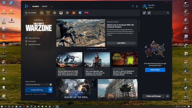192x108 pixels.
Task: Click the Upgrade Available link
Action: point(33,44)
